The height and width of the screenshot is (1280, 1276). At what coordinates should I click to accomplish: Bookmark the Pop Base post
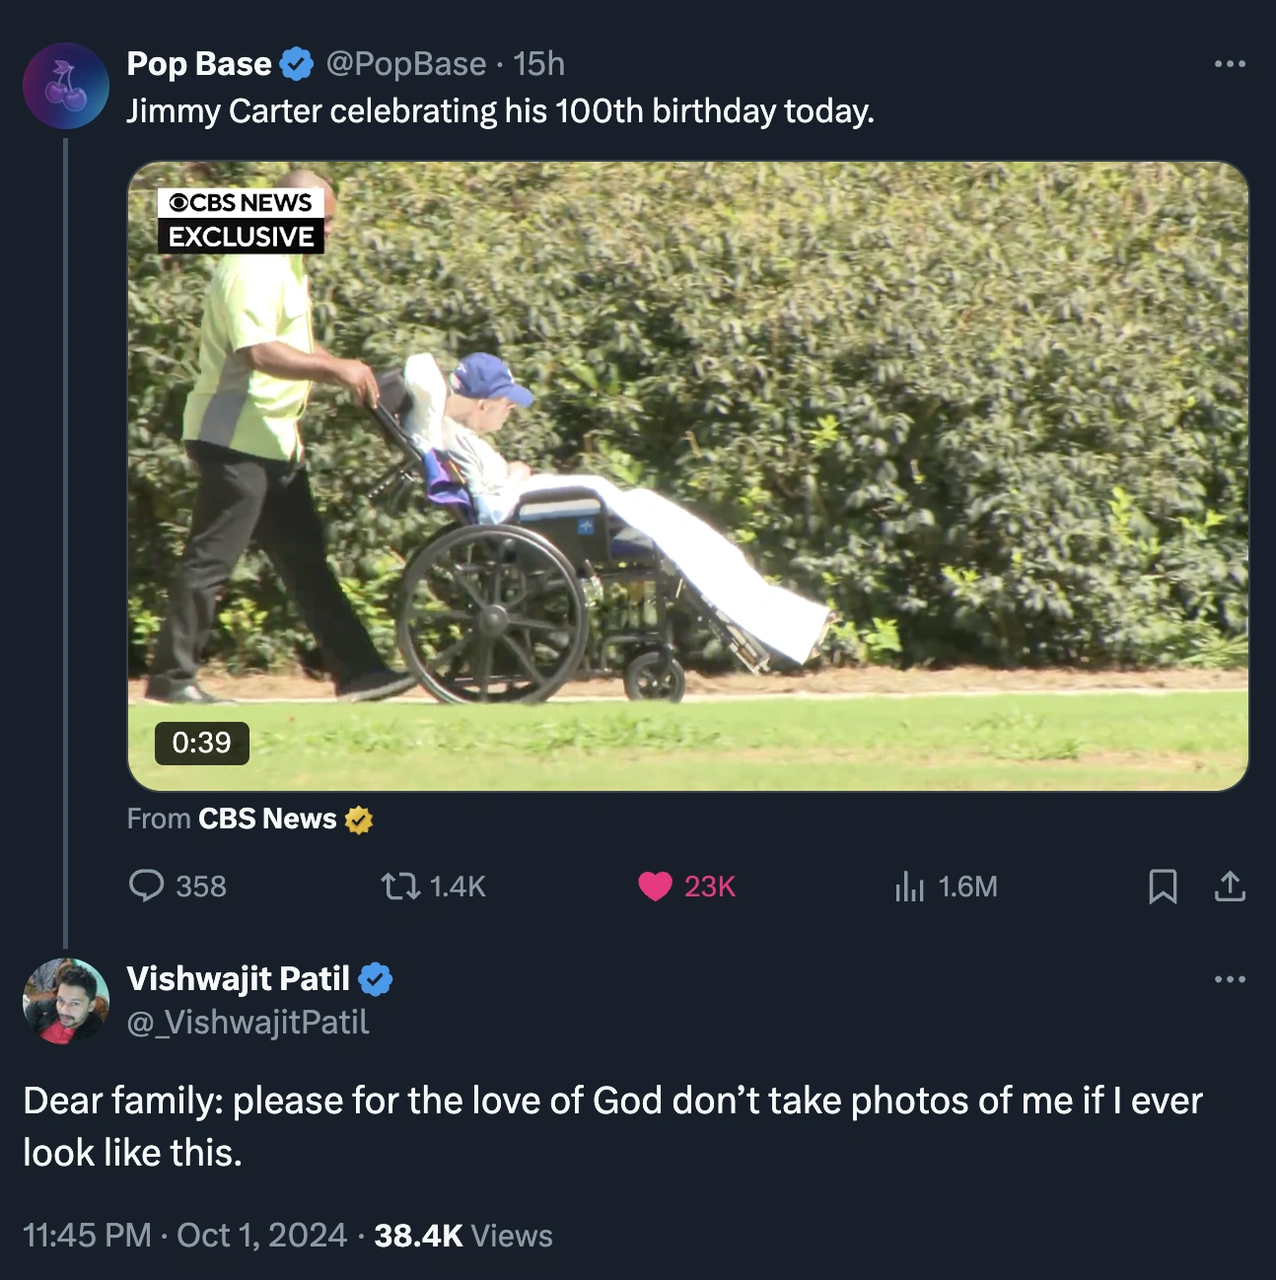coord(1163,886)
